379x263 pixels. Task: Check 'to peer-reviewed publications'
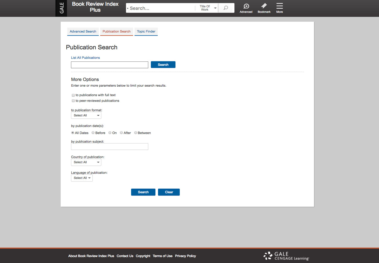click(73, 101)
